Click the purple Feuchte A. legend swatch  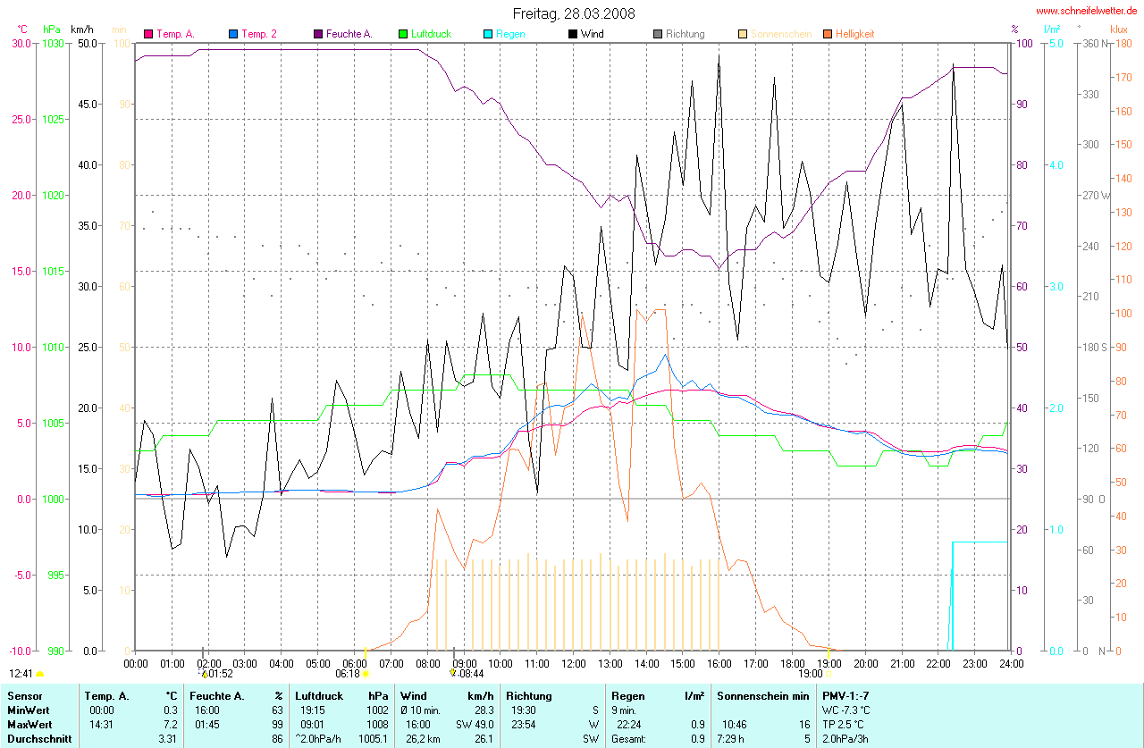click(x=317, y=34)
